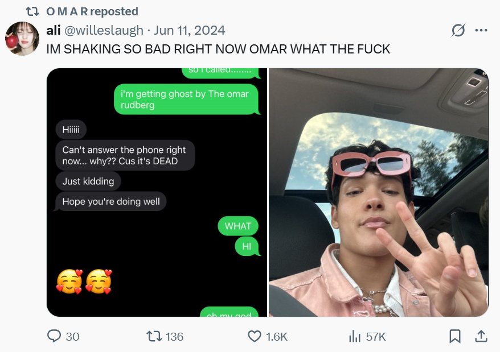Enlarge the car selfie photo
500x352 pixels.
pos(378,192)
